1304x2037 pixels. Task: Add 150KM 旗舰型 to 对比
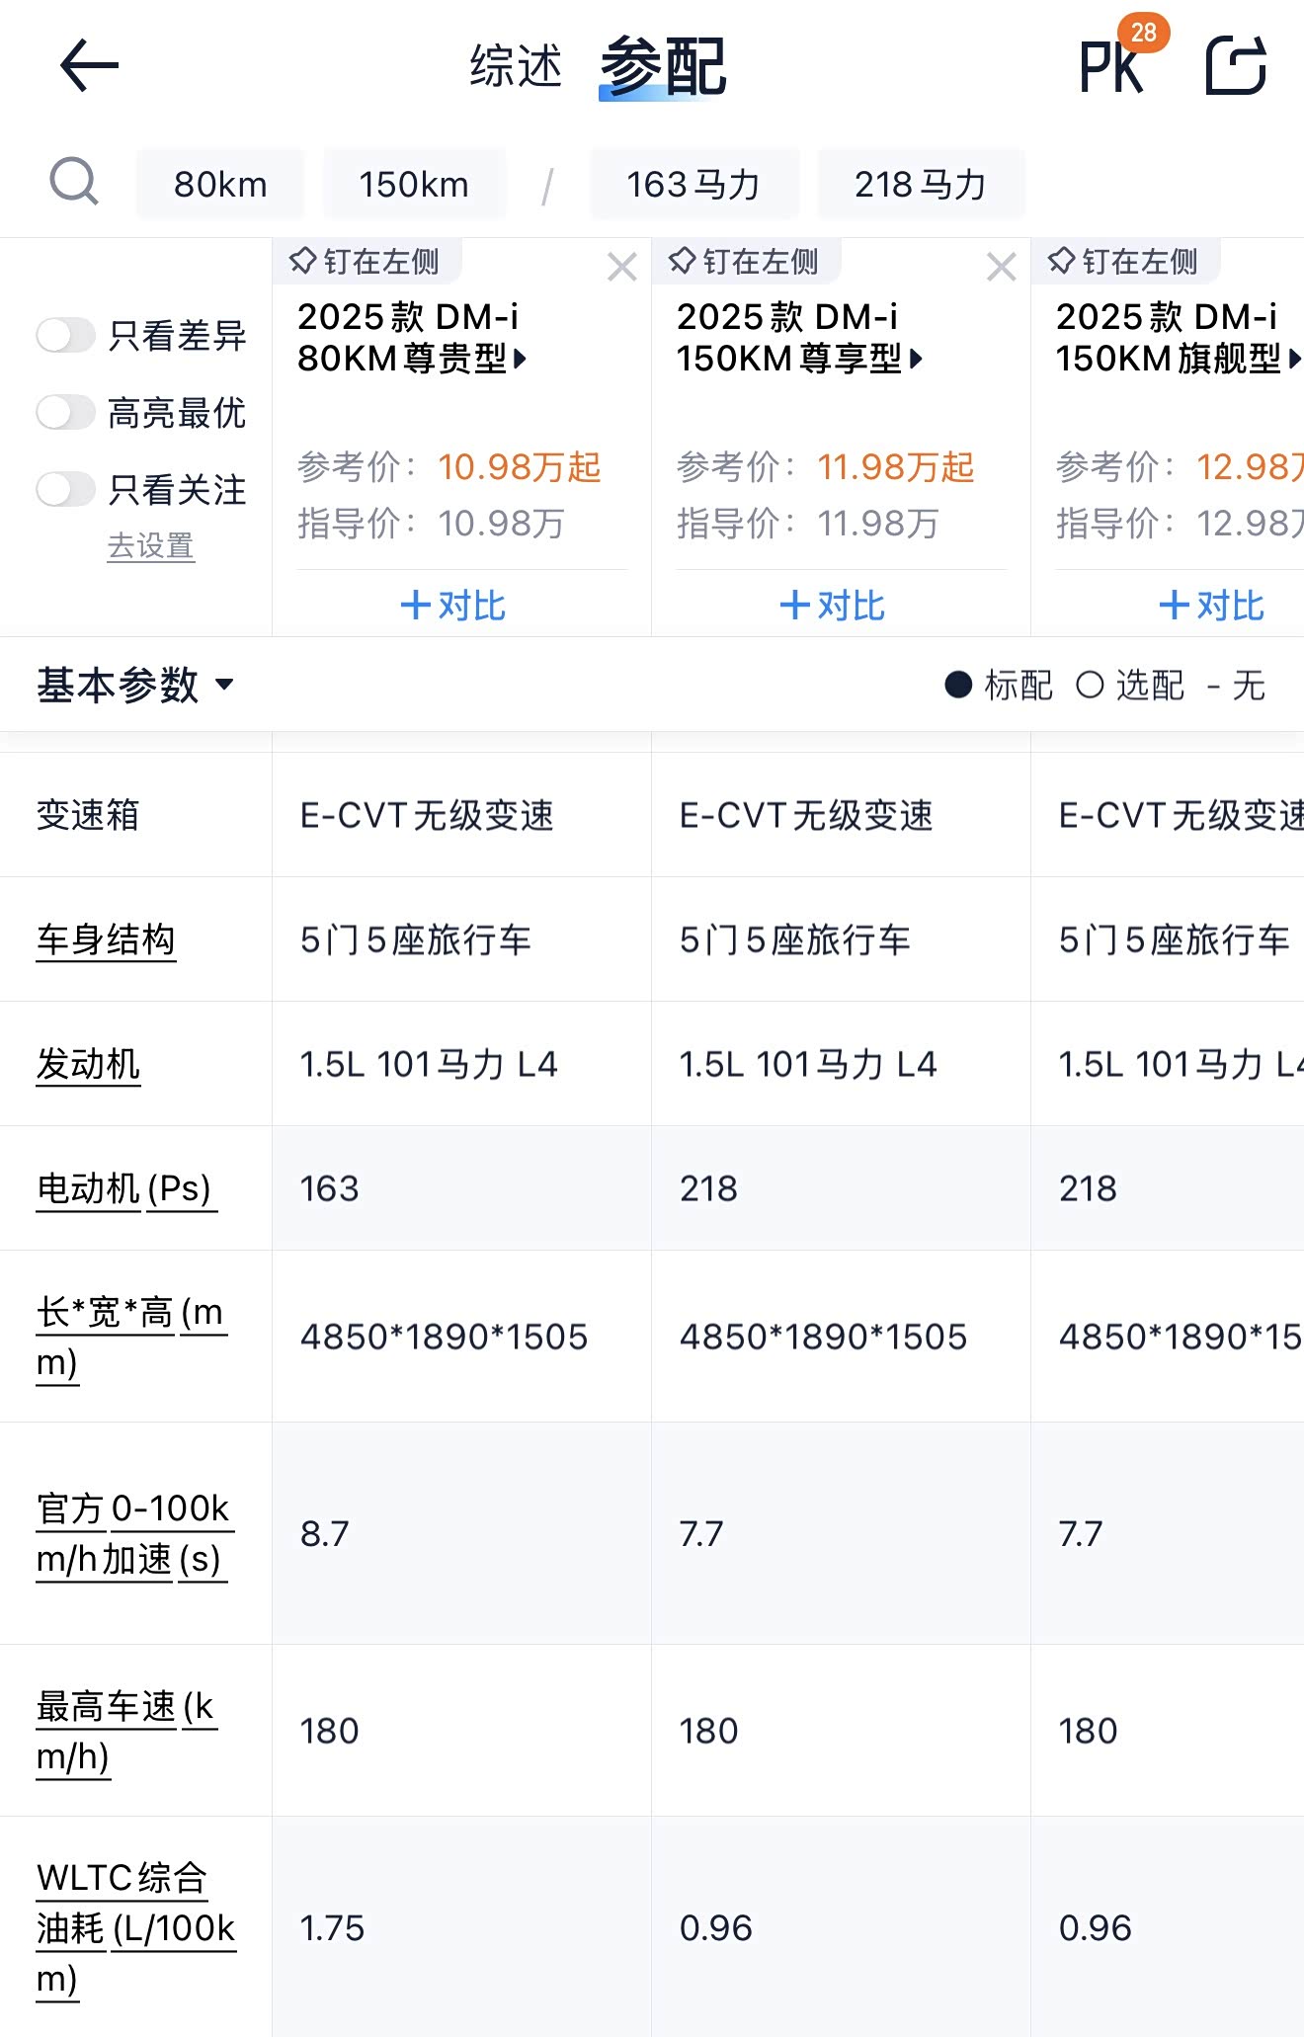point(1212,606)
